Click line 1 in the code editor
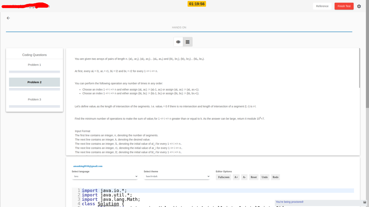 [x=184, y=191]
